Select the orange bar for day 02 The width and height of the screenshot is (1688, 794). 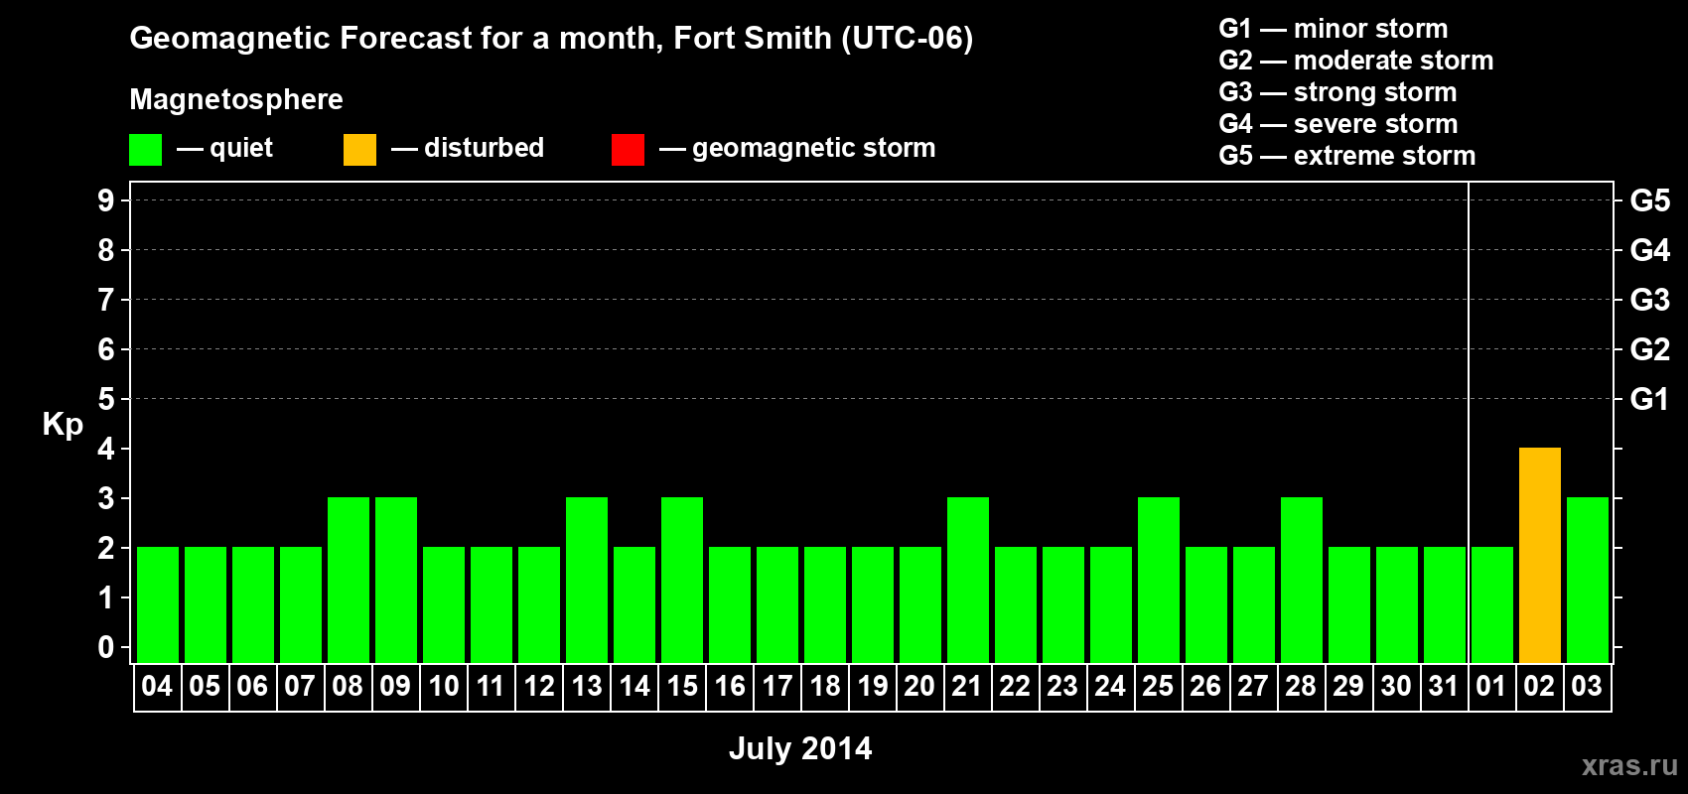click(1540, 555)
